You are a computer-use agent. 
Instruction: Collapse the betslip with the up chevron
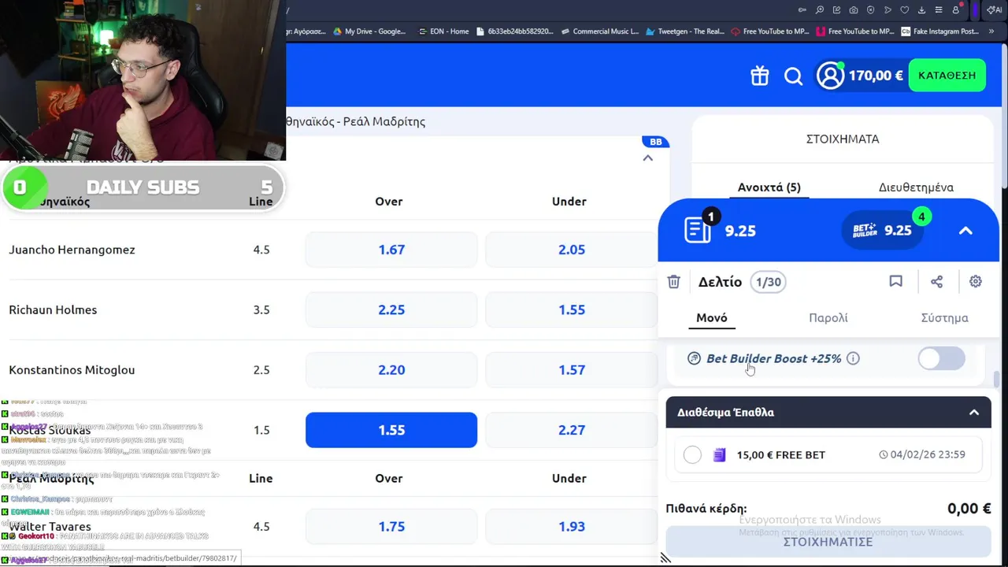pyautogui.click(x=965, y=231)
